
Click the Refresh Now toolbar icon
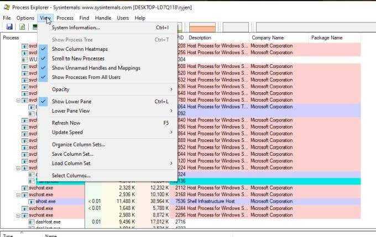coord(22,27)
